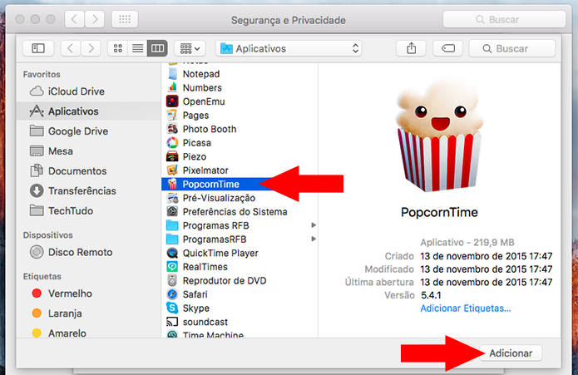The height and width of the screenshot is (375, 578).
Task: Select Preferências do Sistema in the list
Action: coord(240,212)
